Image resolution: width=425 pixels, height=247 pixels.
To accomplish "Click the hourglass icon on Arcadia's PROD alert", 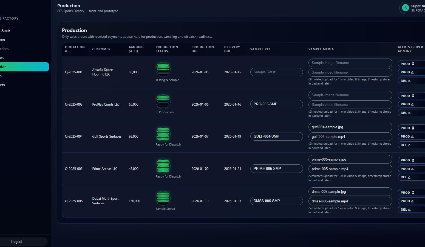I will [x=413, y=64].
